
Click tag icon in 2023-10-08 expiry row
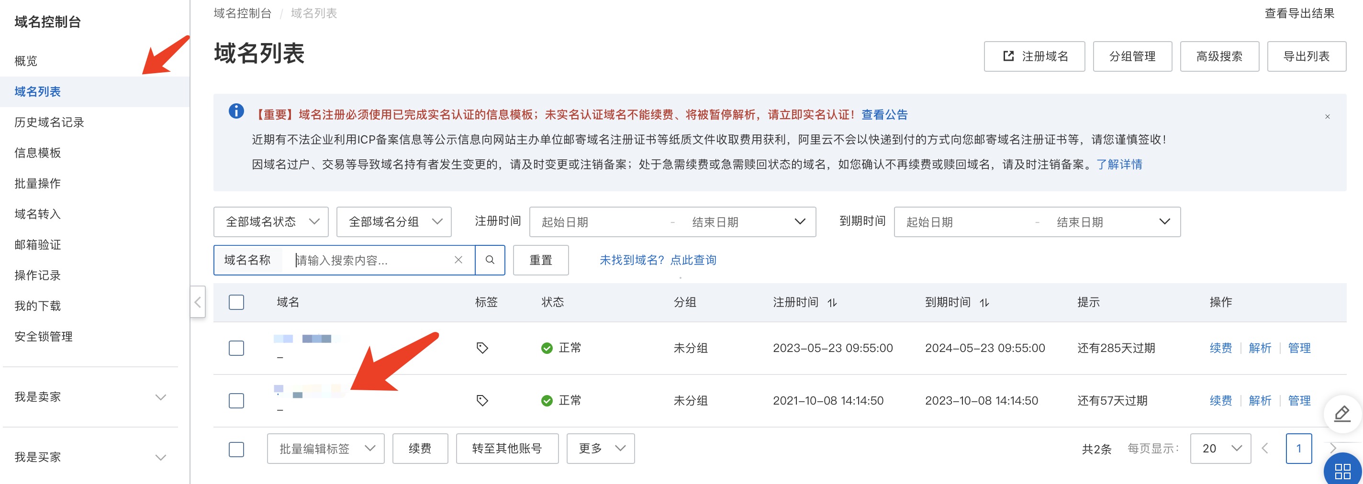point(482,400)
